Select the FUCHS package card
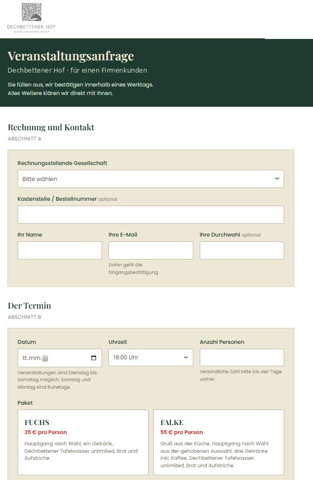This screenshot has width=313, height=480. (83, 442)
